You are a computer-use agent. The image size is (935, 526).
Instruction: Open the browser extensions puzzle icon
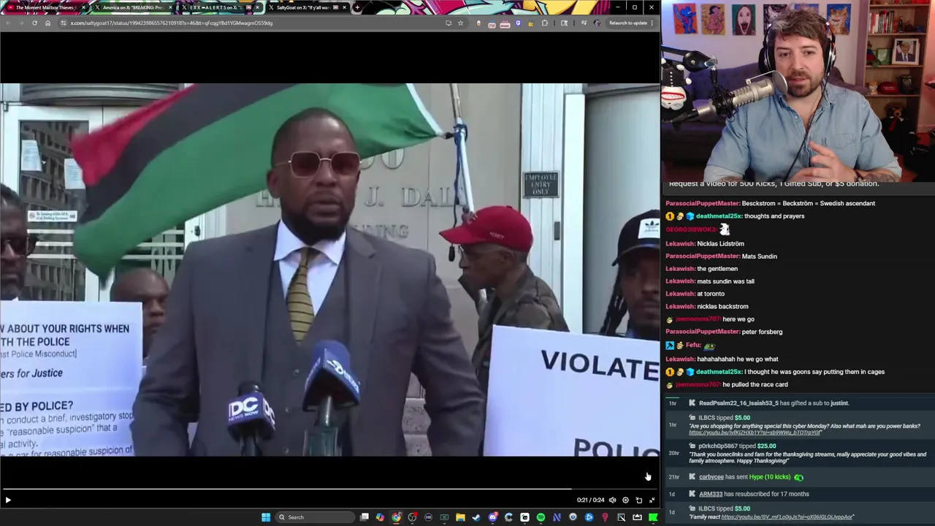click(544, 23)
